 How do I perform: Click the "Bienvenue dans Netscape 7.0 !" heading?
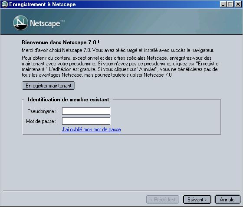click(x=61, y=42)
